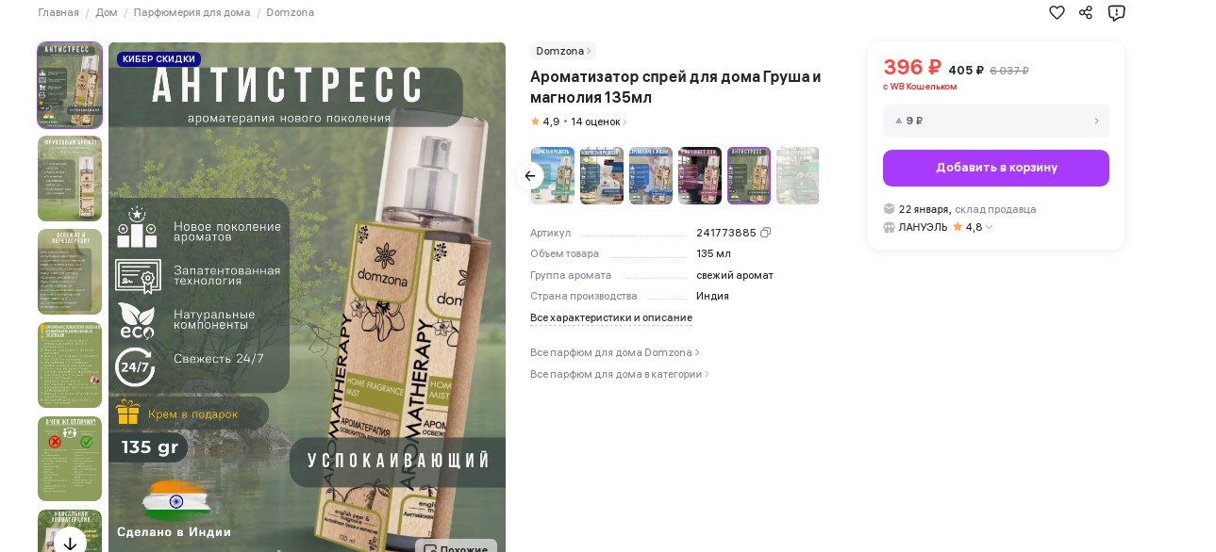Click the share icon
The width and height of the screenshot is (1216, 552).
click(x=1086, y=12)
